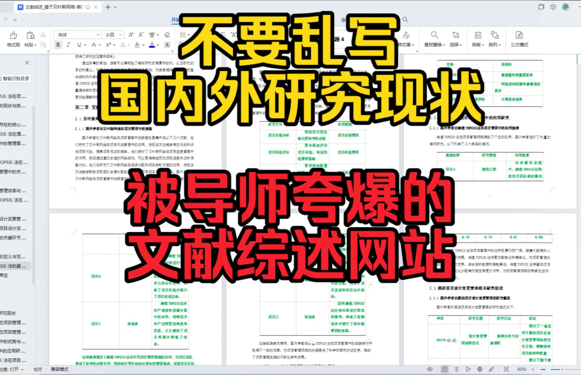The height and width of the screenshot is (375, 581).
Task: Click the Format Painter (格式刷) icon
Action: 13,35
